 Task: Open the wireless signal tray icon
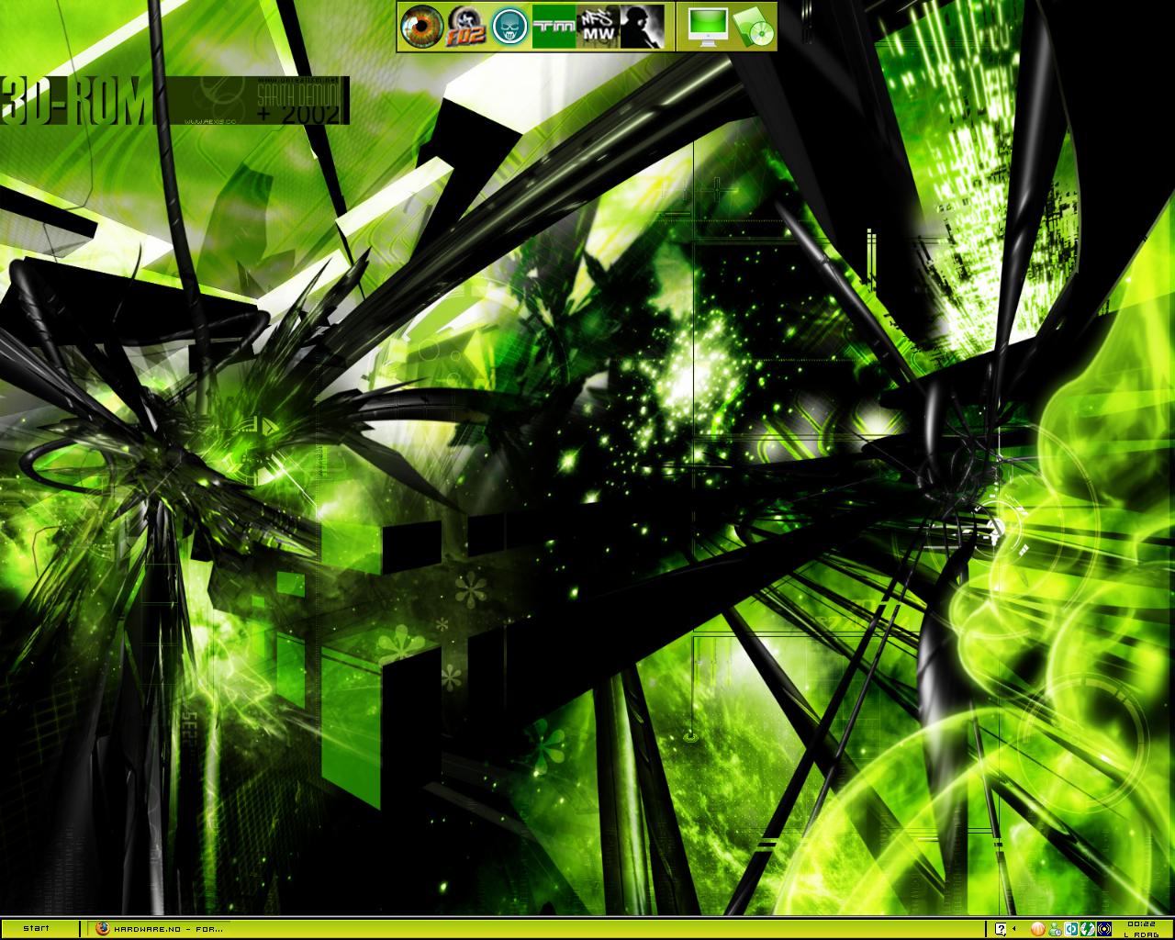(1104, 929)
